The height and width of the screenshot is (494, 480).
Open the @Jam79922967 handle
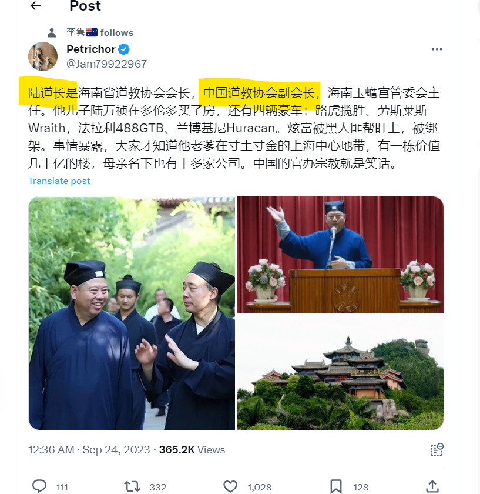coord(107,64)
